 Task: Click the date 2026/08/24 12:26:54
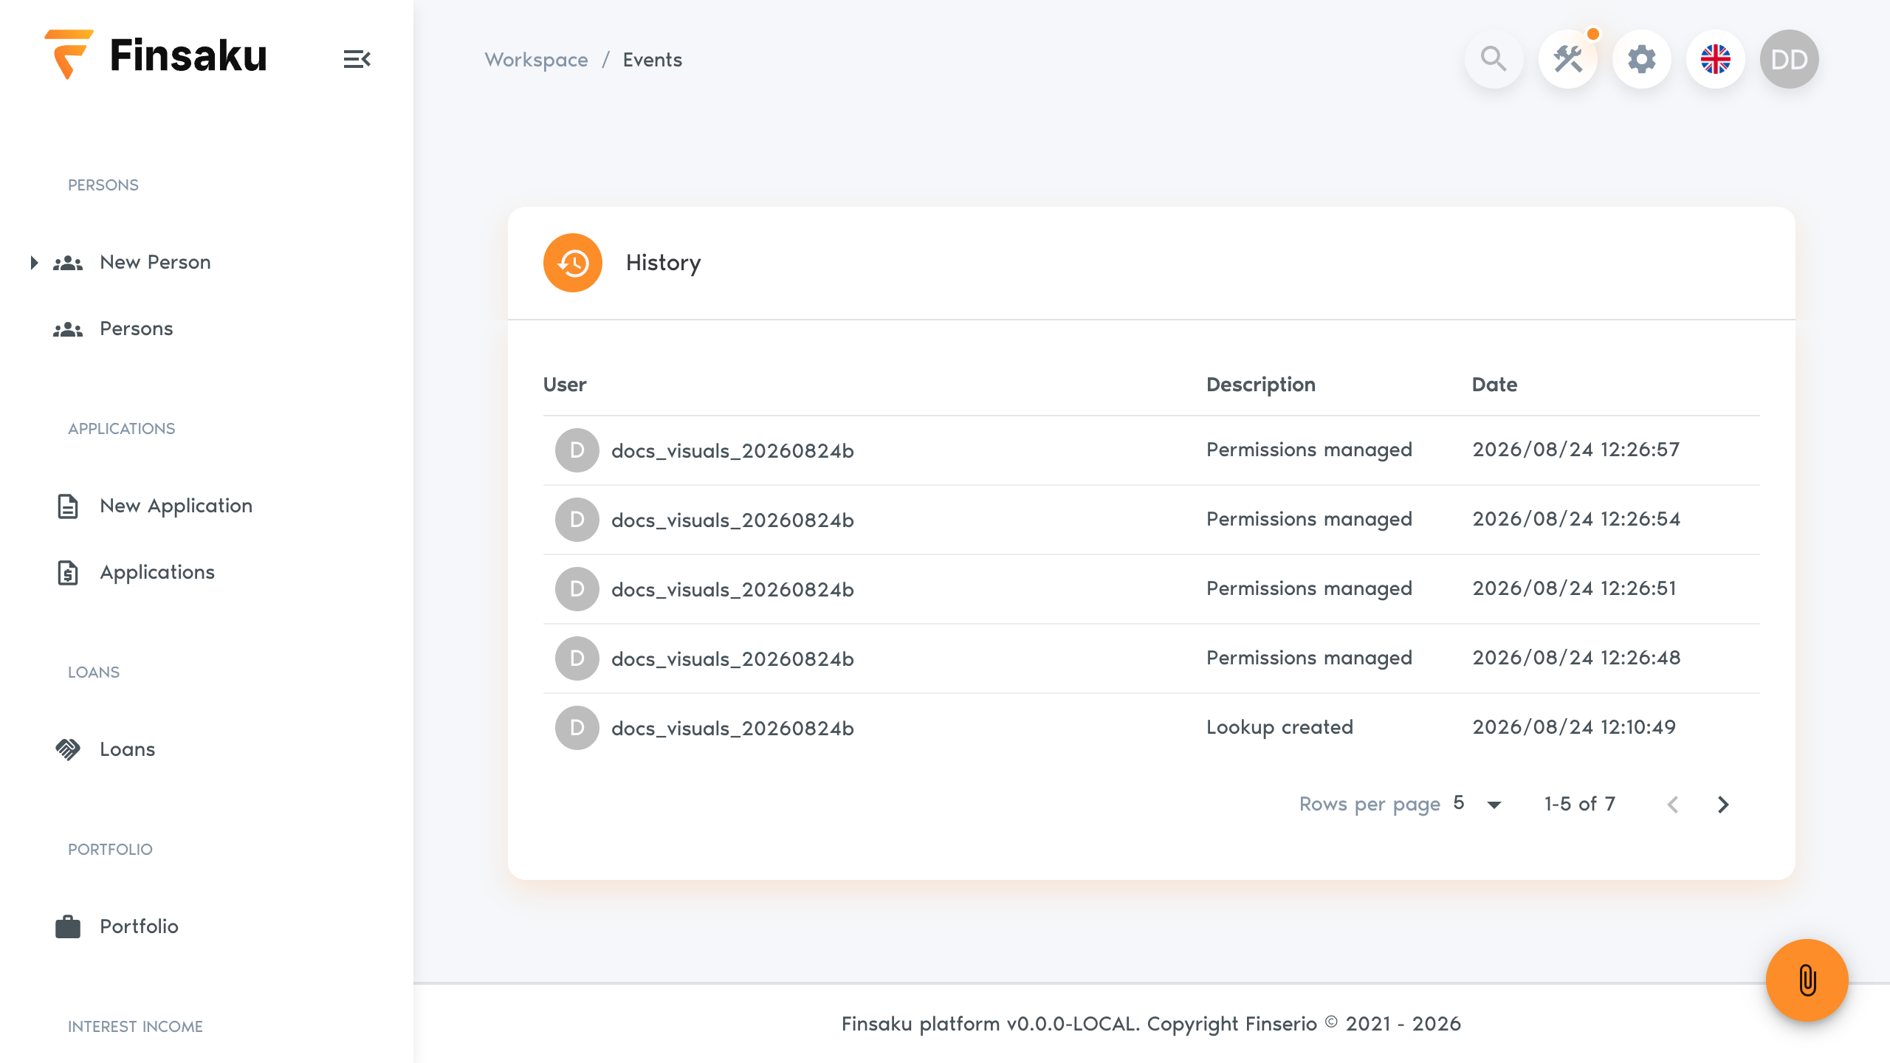point(1575,519)
